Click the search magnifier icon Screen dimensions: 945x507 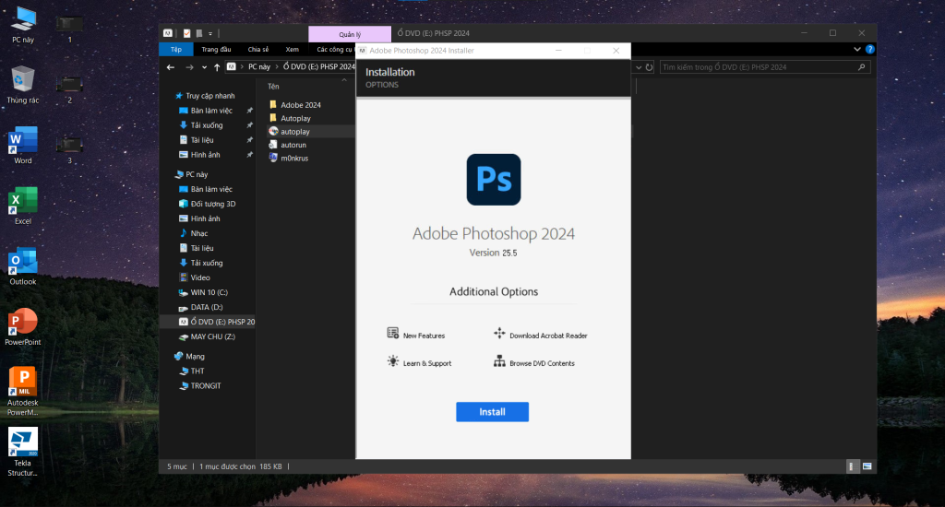coord(862,67)
